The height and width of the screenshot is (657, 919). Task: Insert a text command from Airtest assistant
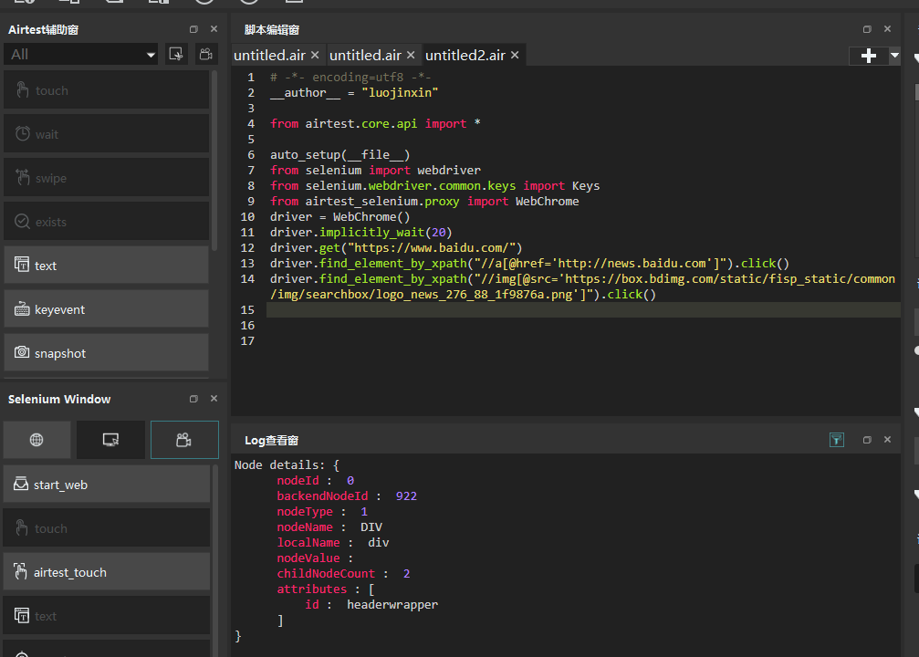click(x=106, y=266)
